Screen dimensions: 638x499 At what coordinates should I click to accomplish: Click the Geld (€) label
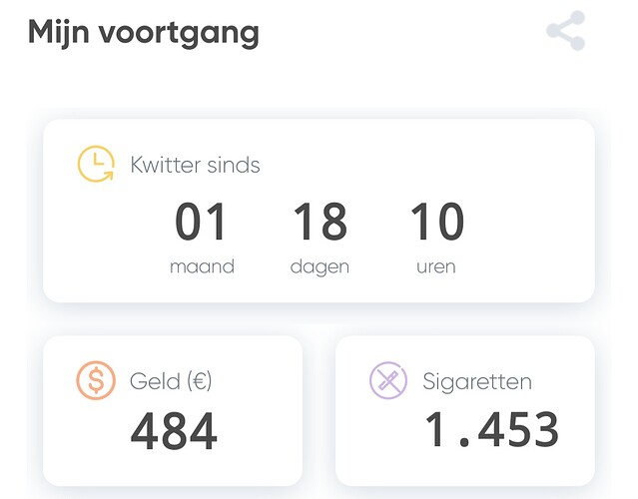pyautogui.click(x=171, y=381)
